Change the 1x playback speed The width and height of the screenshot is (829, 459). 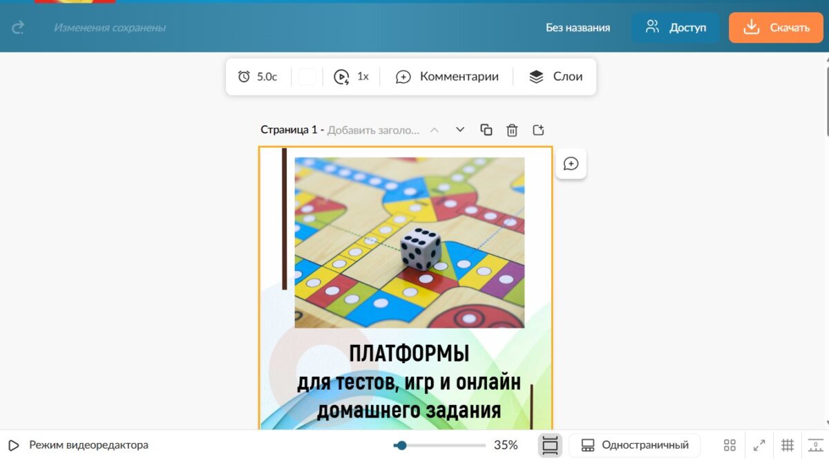click(352, 77)
